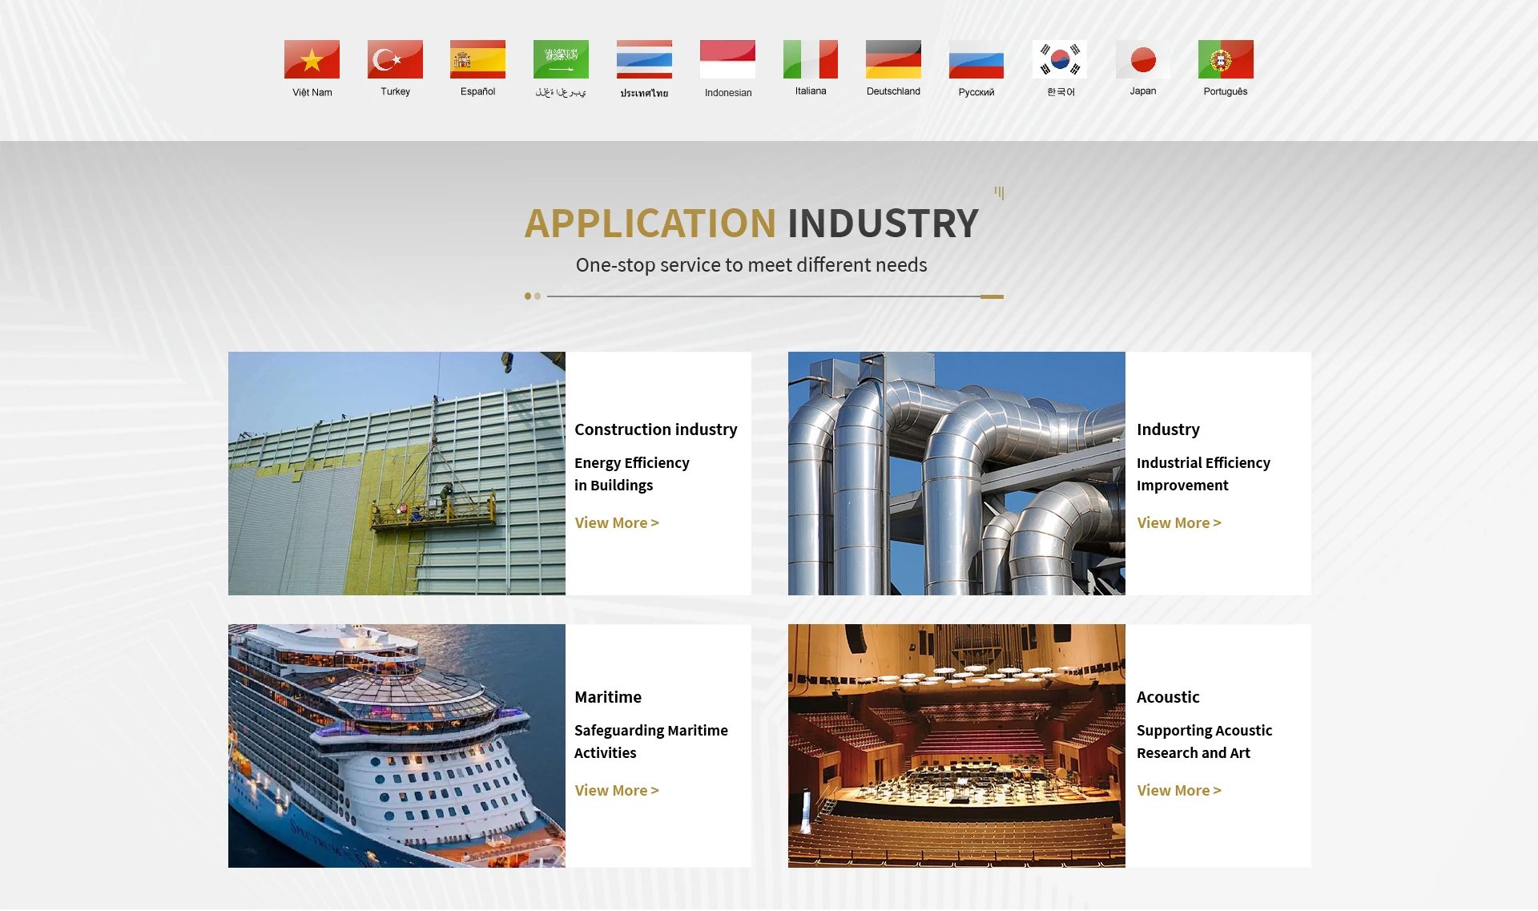Choose the Japan flag icon

point(1143,59)
